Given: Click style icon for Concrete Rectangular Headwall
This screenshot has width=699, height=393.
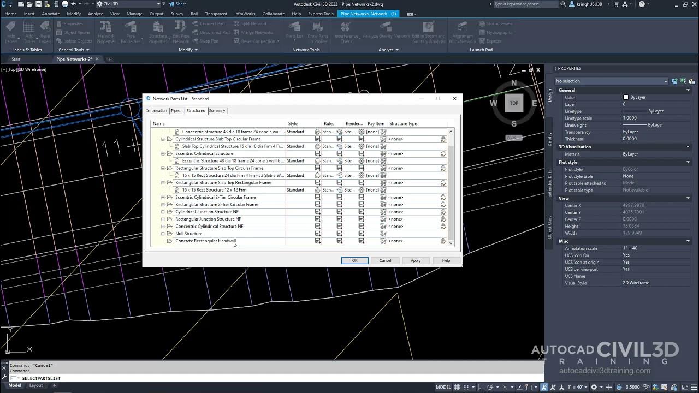Looking at the screenshot, I should (317, 241).
